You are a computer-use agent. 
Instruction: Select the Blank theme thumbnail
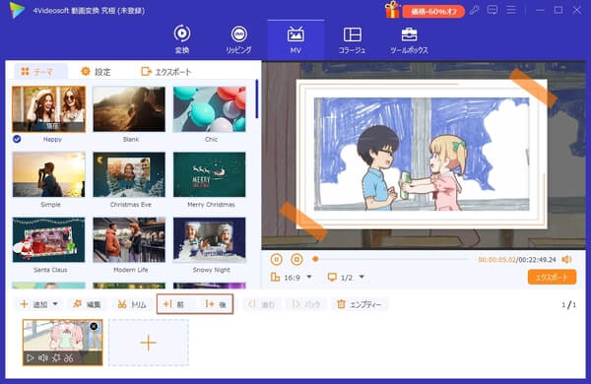click(129, 109)
